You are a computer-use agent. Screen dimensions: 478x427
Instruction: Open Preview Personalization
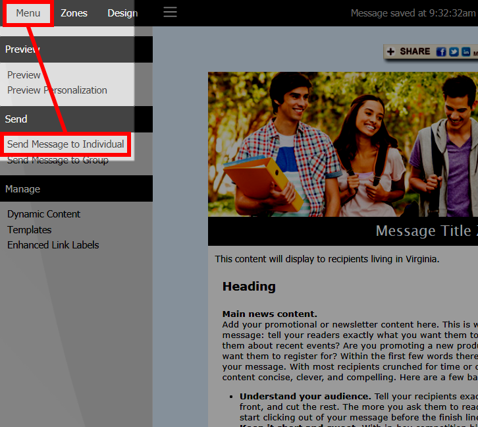pos(57,90)
